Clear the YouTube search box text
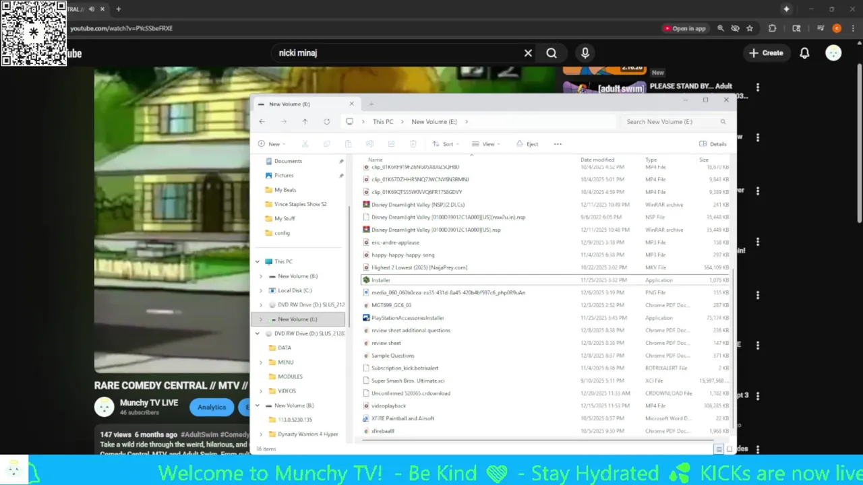The height and width of the screenshot is (485, 863). pos(528,53)
